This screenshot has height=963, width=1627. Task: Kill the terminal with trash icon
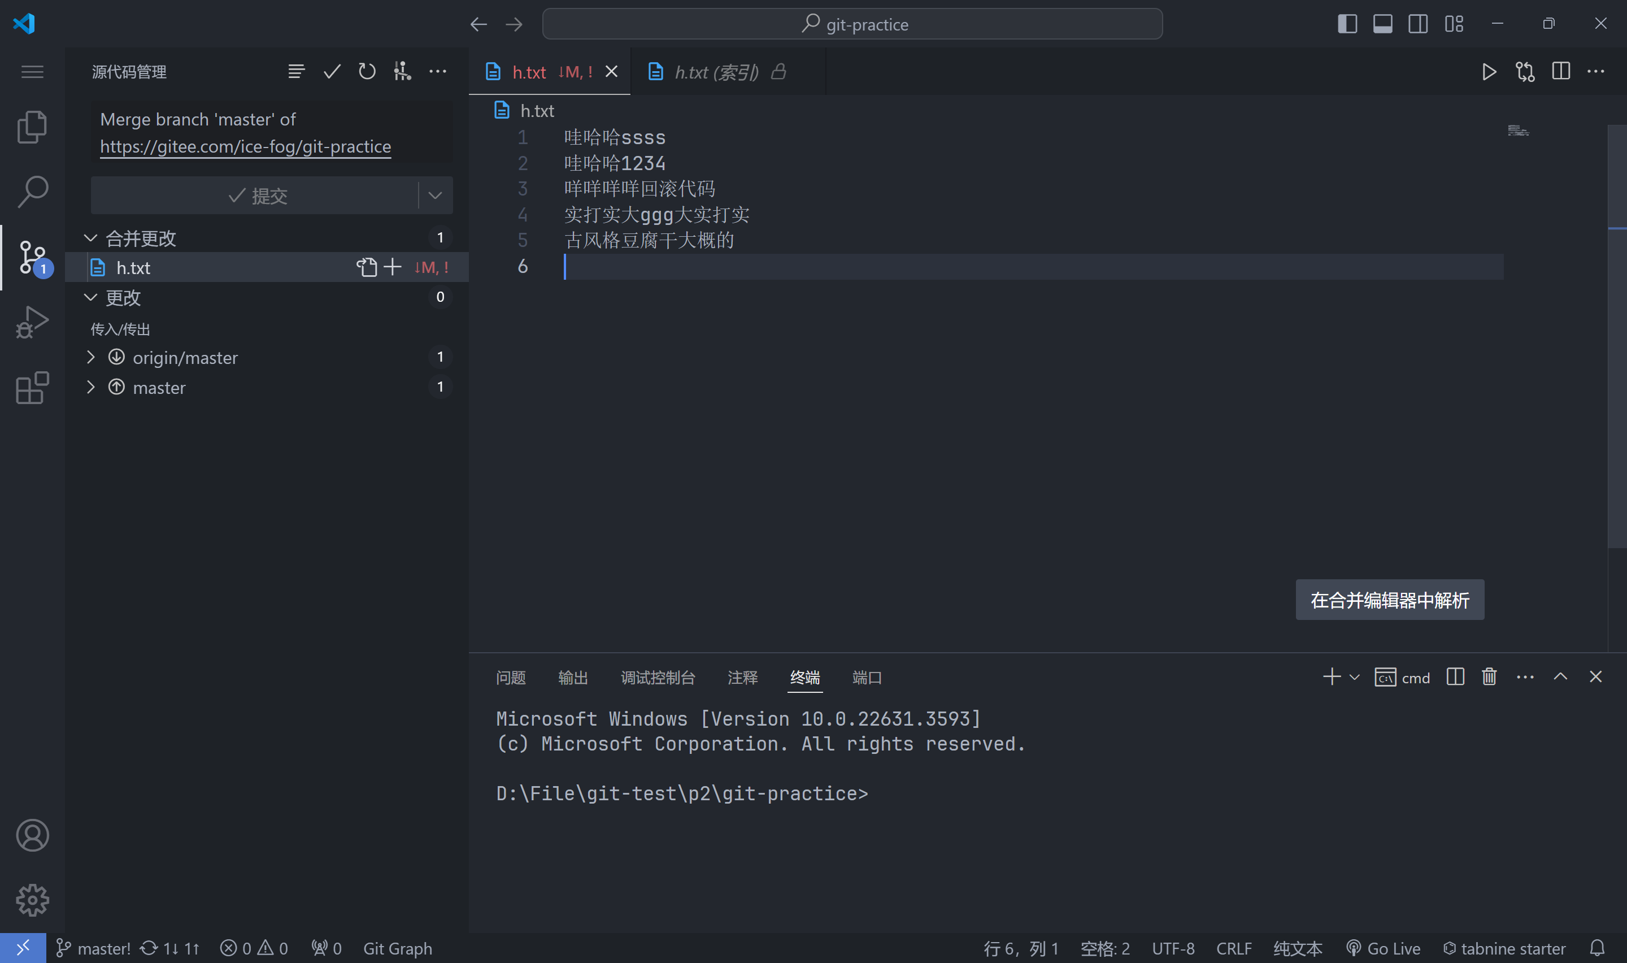coord(1489,677)
